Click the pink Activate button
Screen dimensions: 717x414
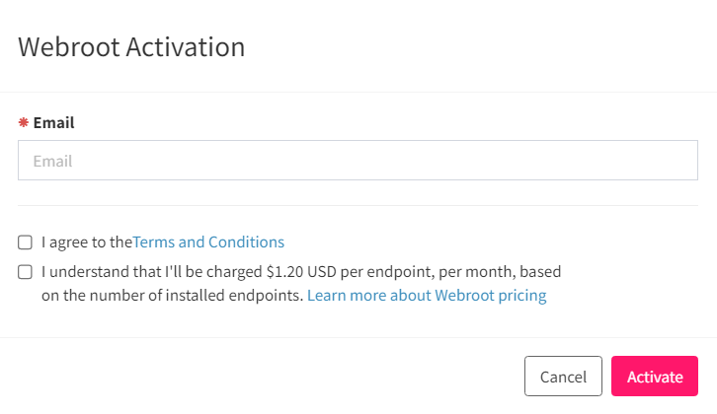click(655, 377)
